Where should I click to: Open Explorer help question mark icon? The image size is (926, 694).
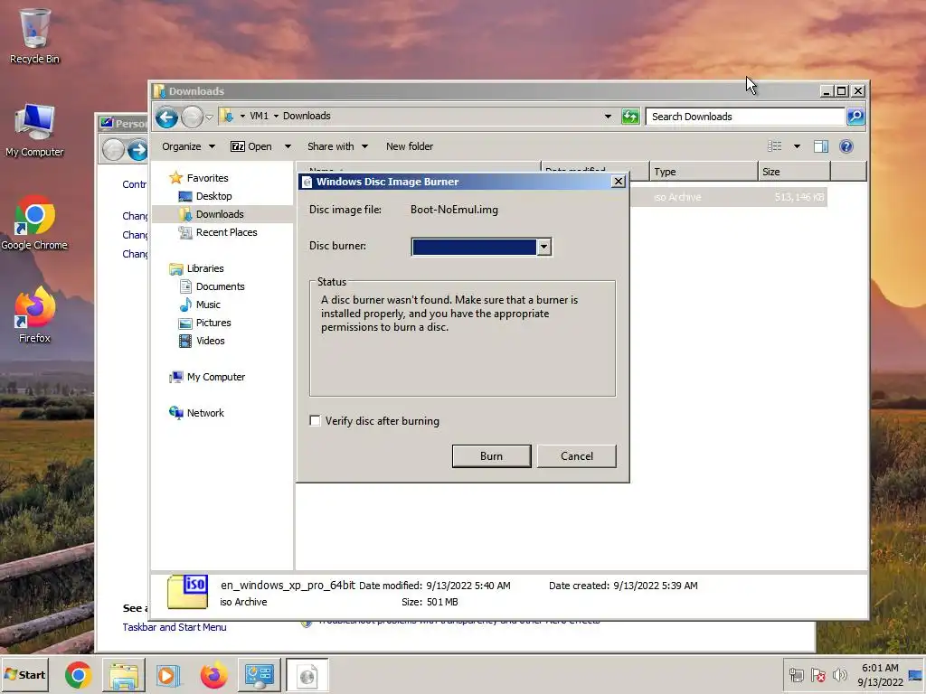(846, 146)
